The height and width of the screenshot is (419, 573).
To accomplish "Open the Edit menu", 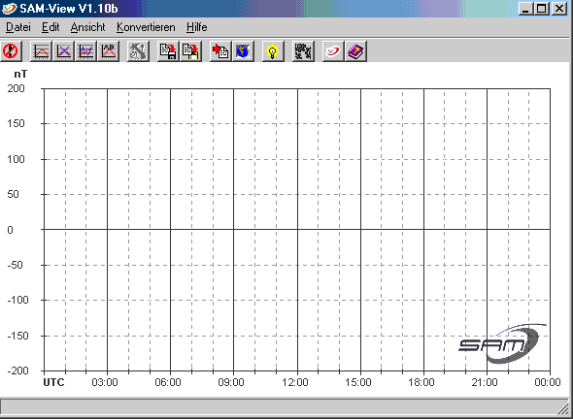I will pyautogui.click(x=51, y=27).
